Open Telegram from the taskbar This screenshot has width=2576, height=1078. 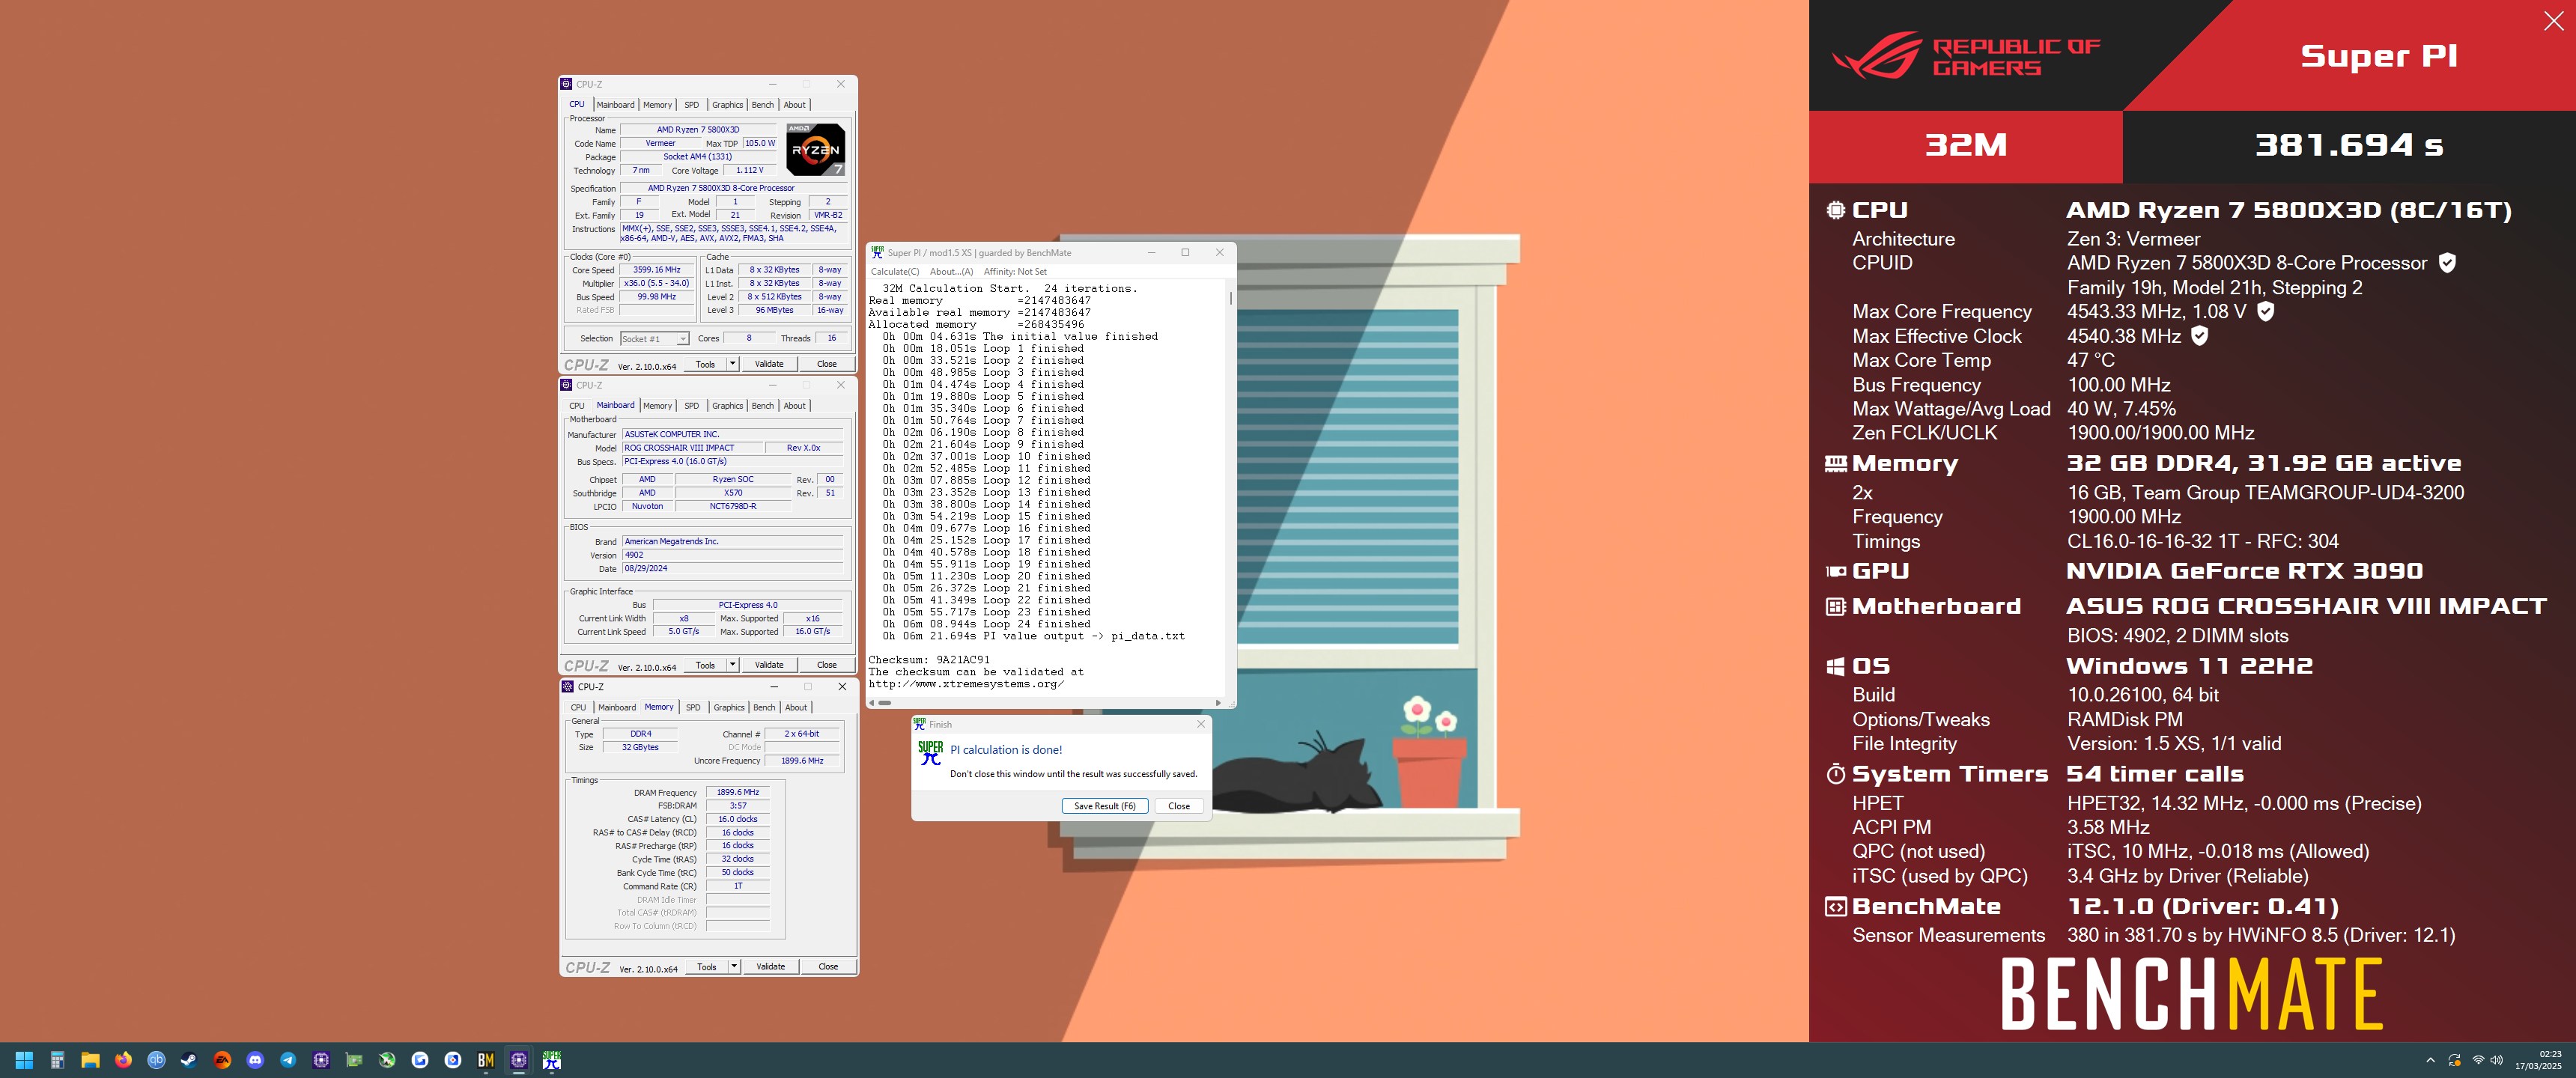(x=288, y=1060)
